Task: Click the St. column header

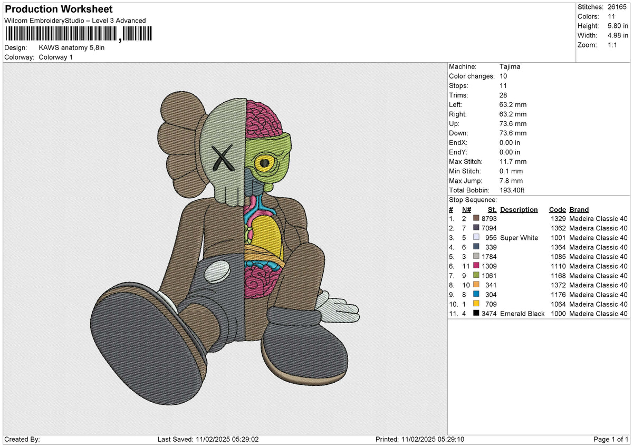Action: tap(492, 209)
